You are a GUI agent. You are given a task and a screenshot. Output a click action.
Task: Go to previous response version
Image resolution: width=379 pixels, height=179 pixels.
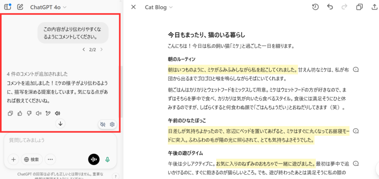[x=84, y=49]
